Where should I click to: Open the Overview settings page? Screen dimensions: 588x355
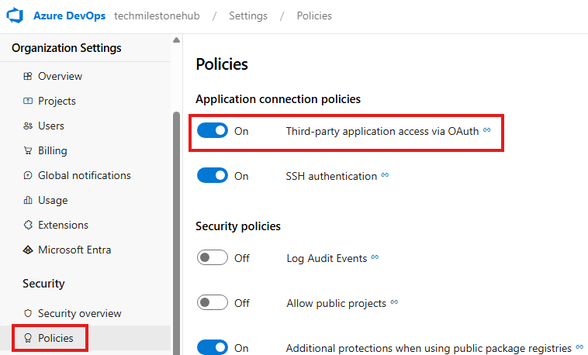(60, 76)
